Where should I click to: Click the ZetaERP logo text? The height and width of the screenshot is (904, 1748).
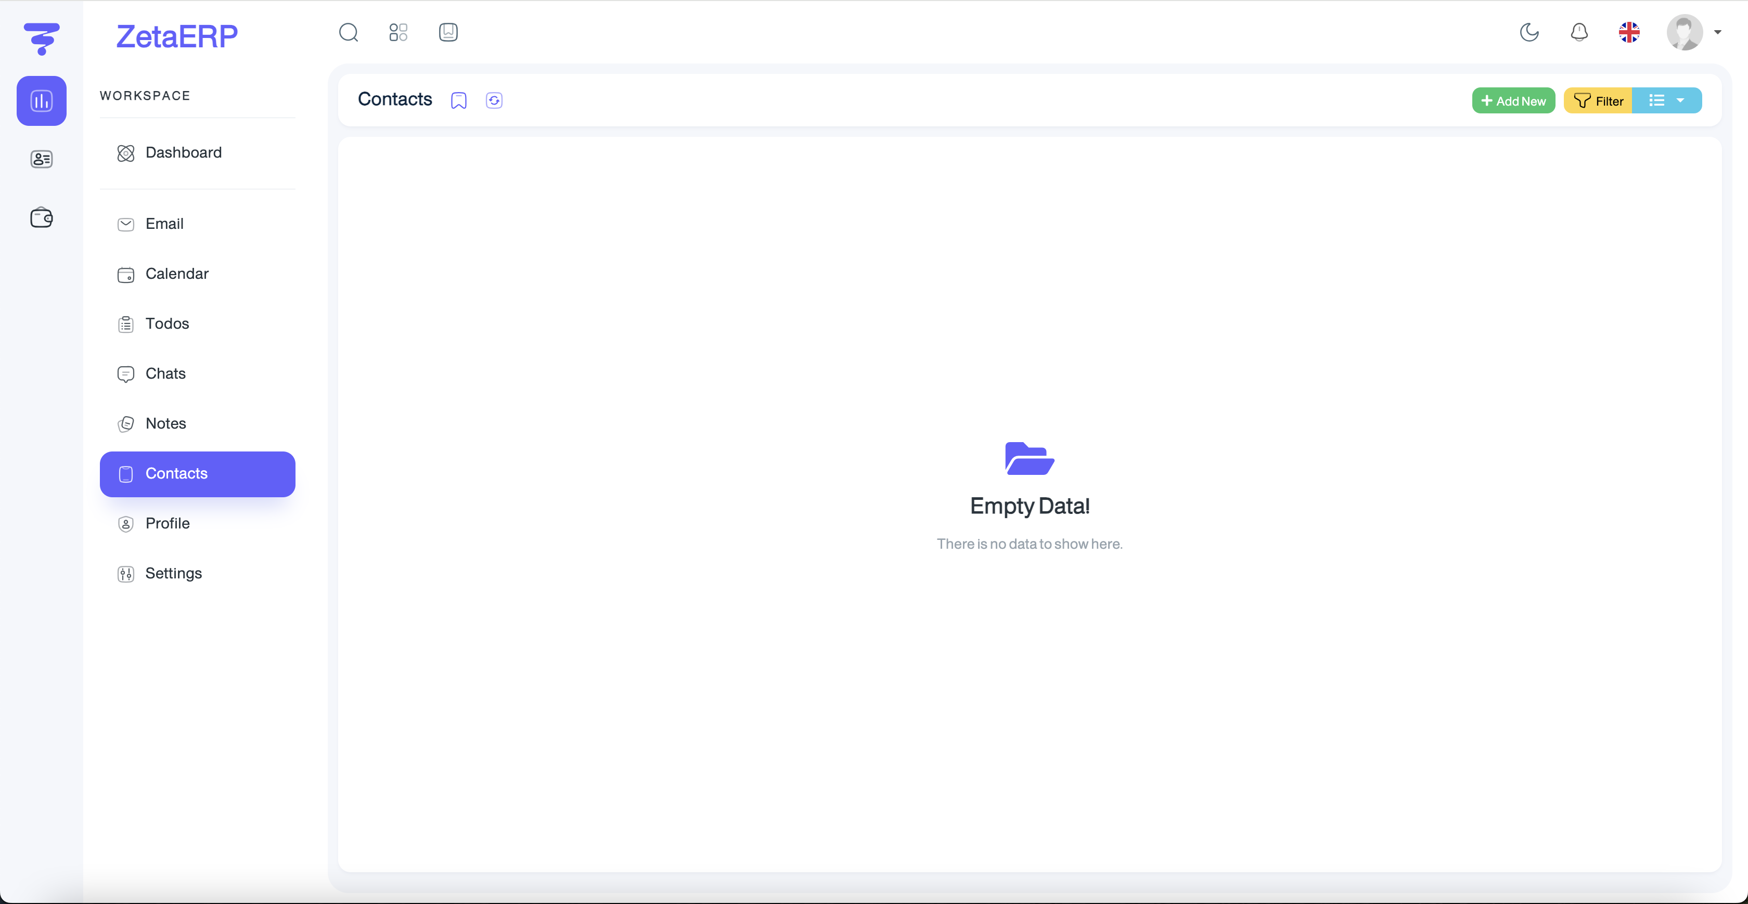pyautogui.click(x=176, y=36)
